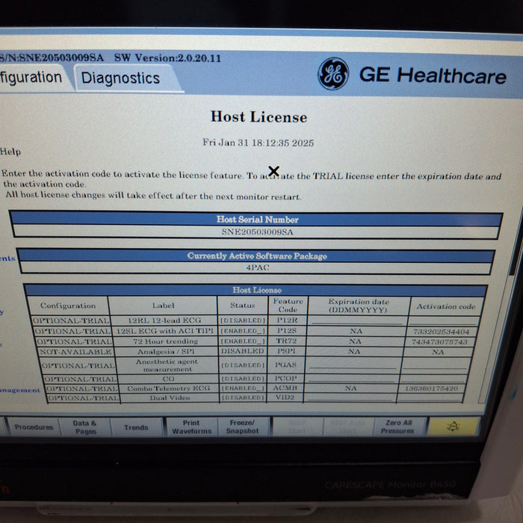Select activation code 743473075743
Viewport: 523px width, 523px height.
439,342
